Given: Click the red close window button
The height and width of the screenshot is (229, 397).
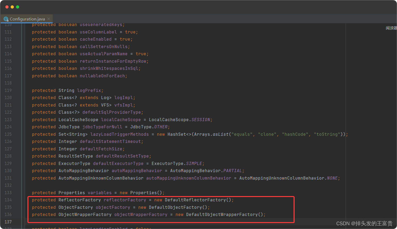Looking at the screenshot, I should pos(7,7).
